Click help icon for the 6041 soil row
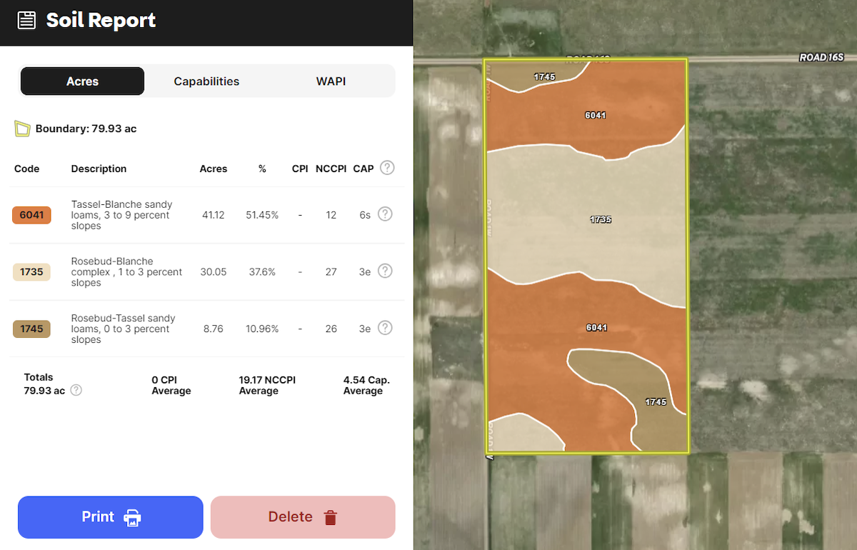This screenshot has width=857, height=550. click(x=385, y=214)
